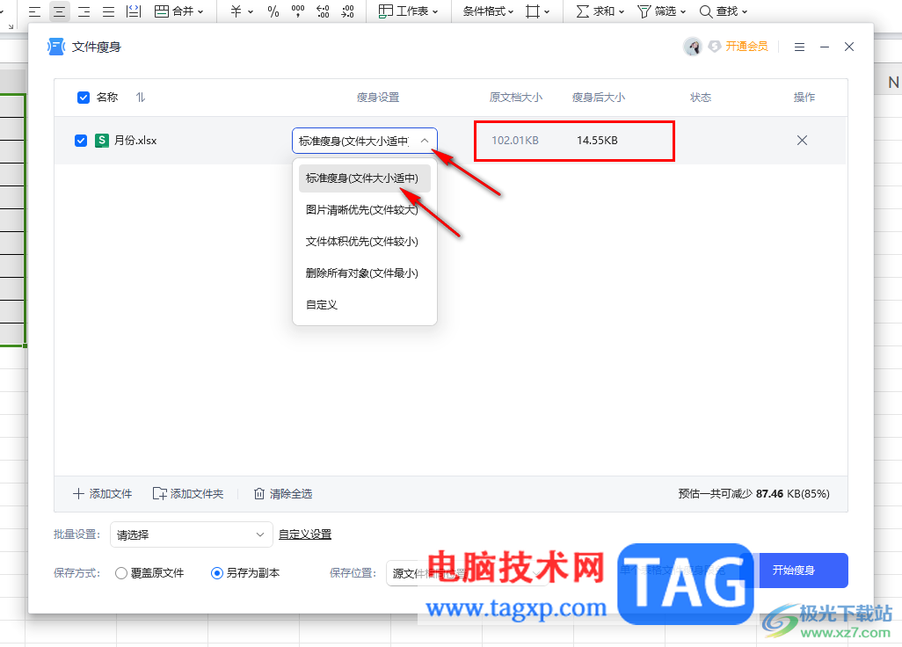The width and height of the screenshot is (902, 647).
Task: Click 清除全选 to clear selection
Action: pyautogui.click(x=283, y=493)
